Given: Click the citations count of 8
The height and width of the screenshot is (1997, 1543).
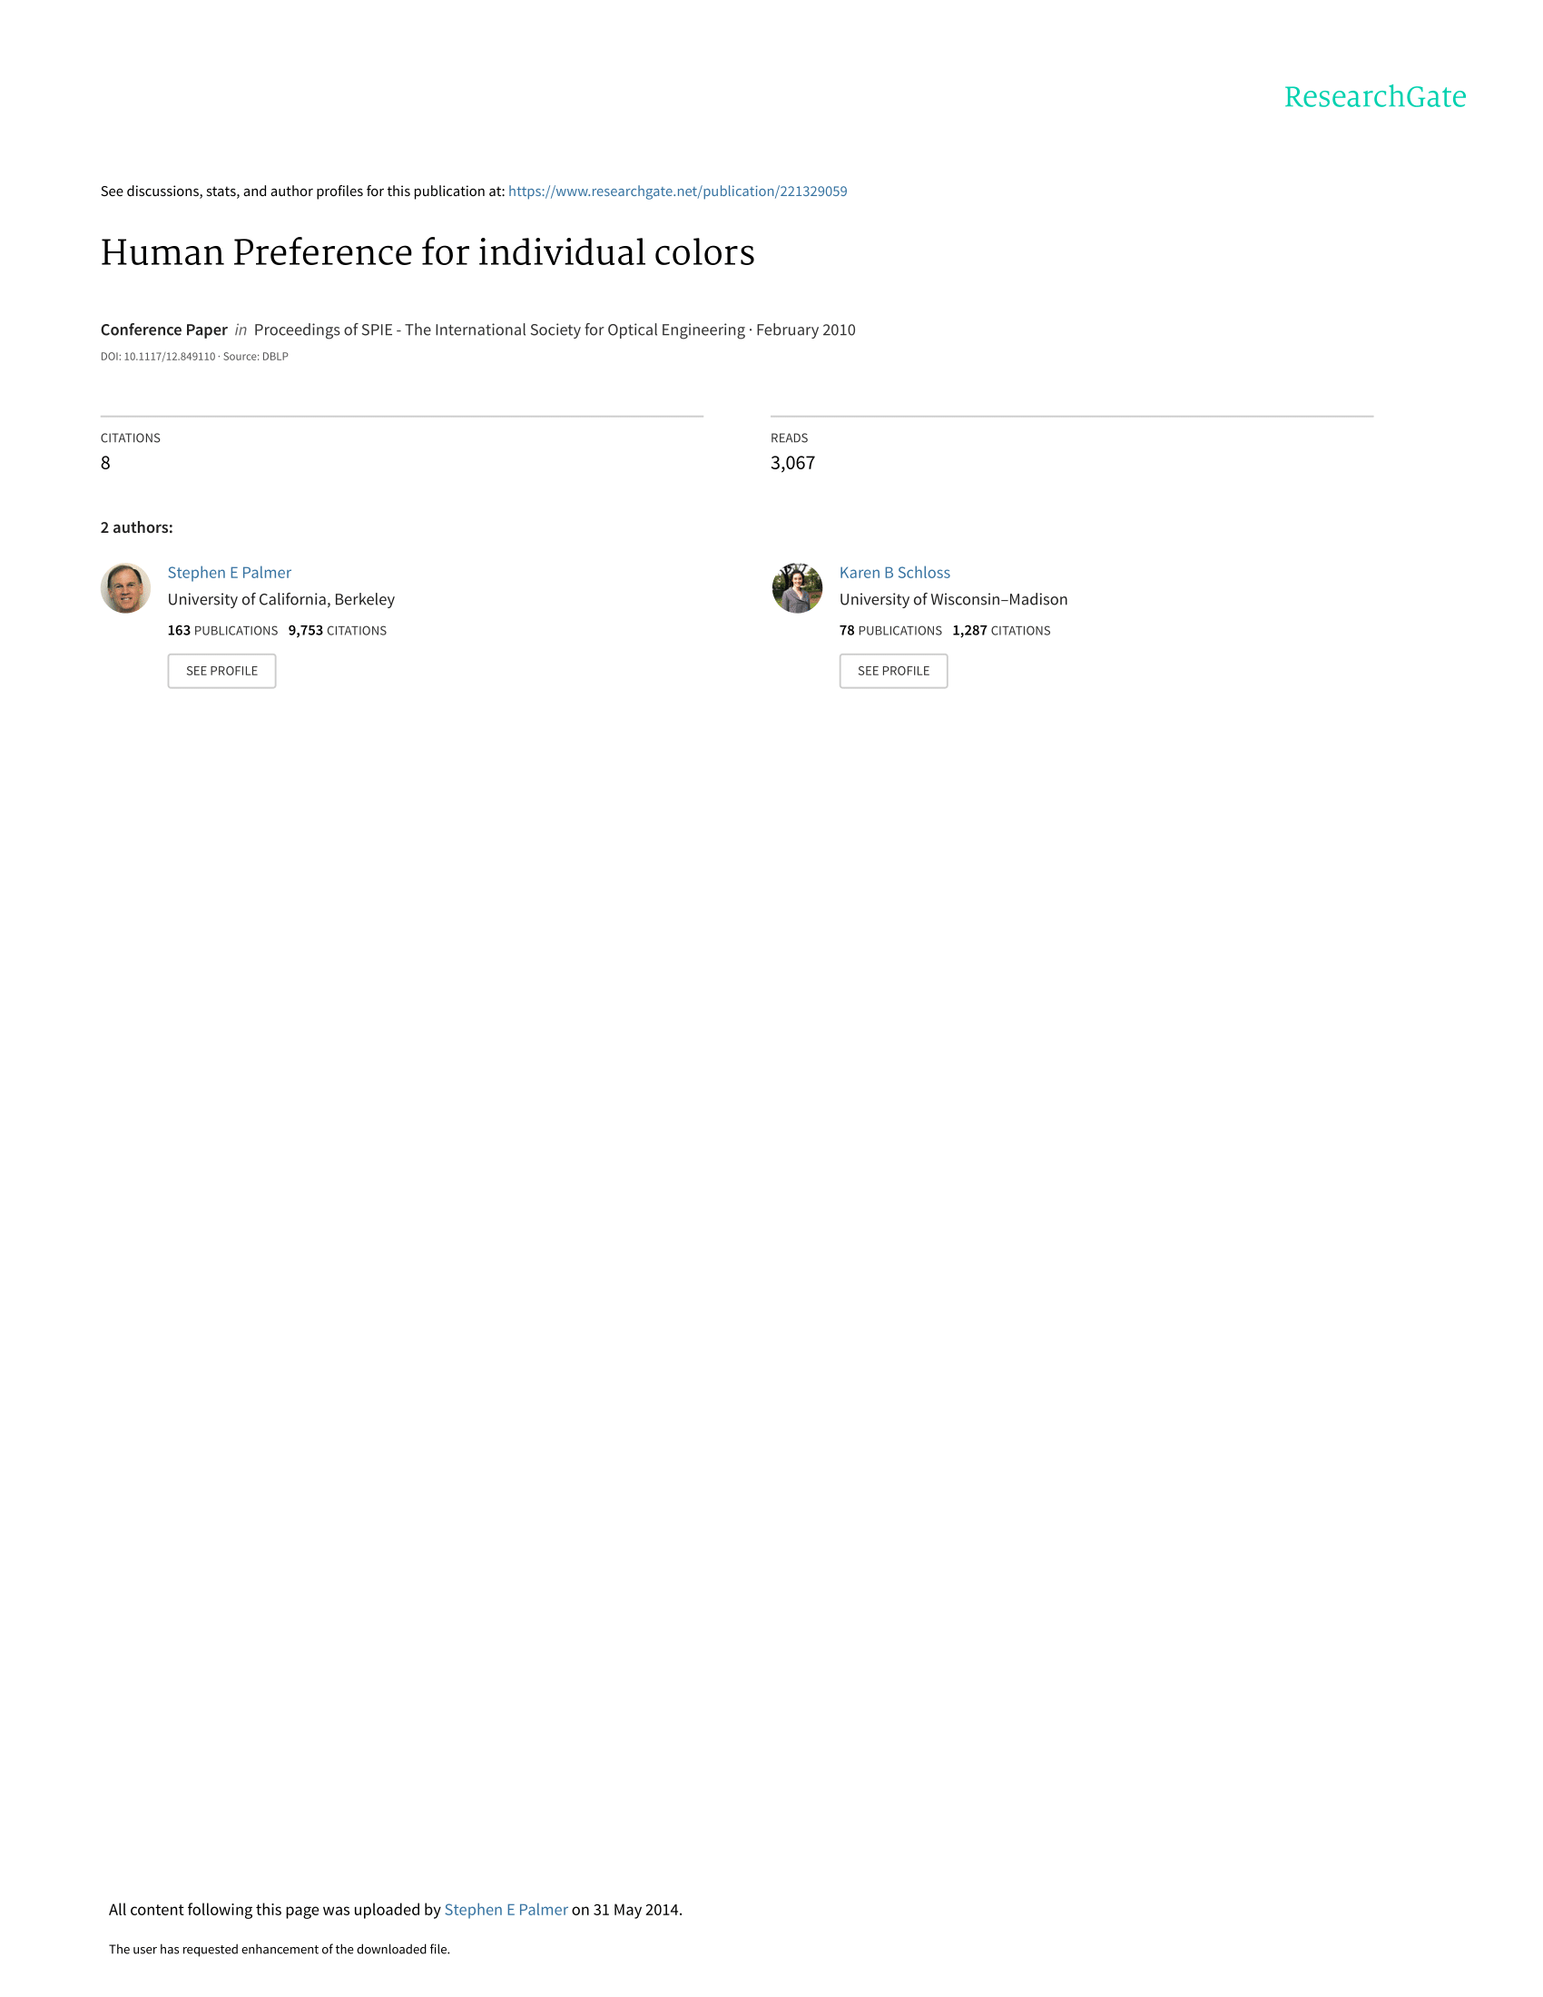Looking at the screenshot, I should pos(105,463).
